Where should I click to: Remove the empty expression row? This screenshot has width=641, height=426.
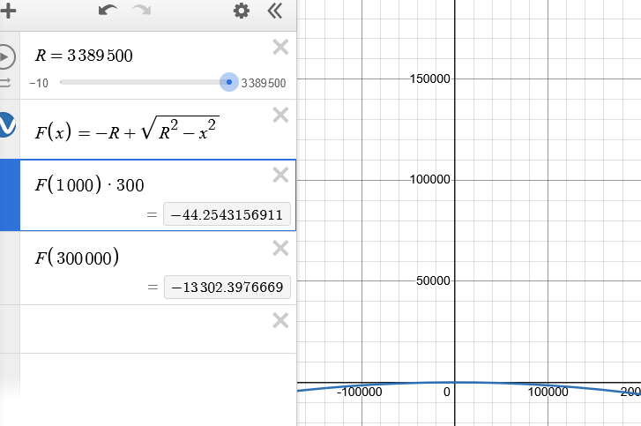(x=280, y=320)
